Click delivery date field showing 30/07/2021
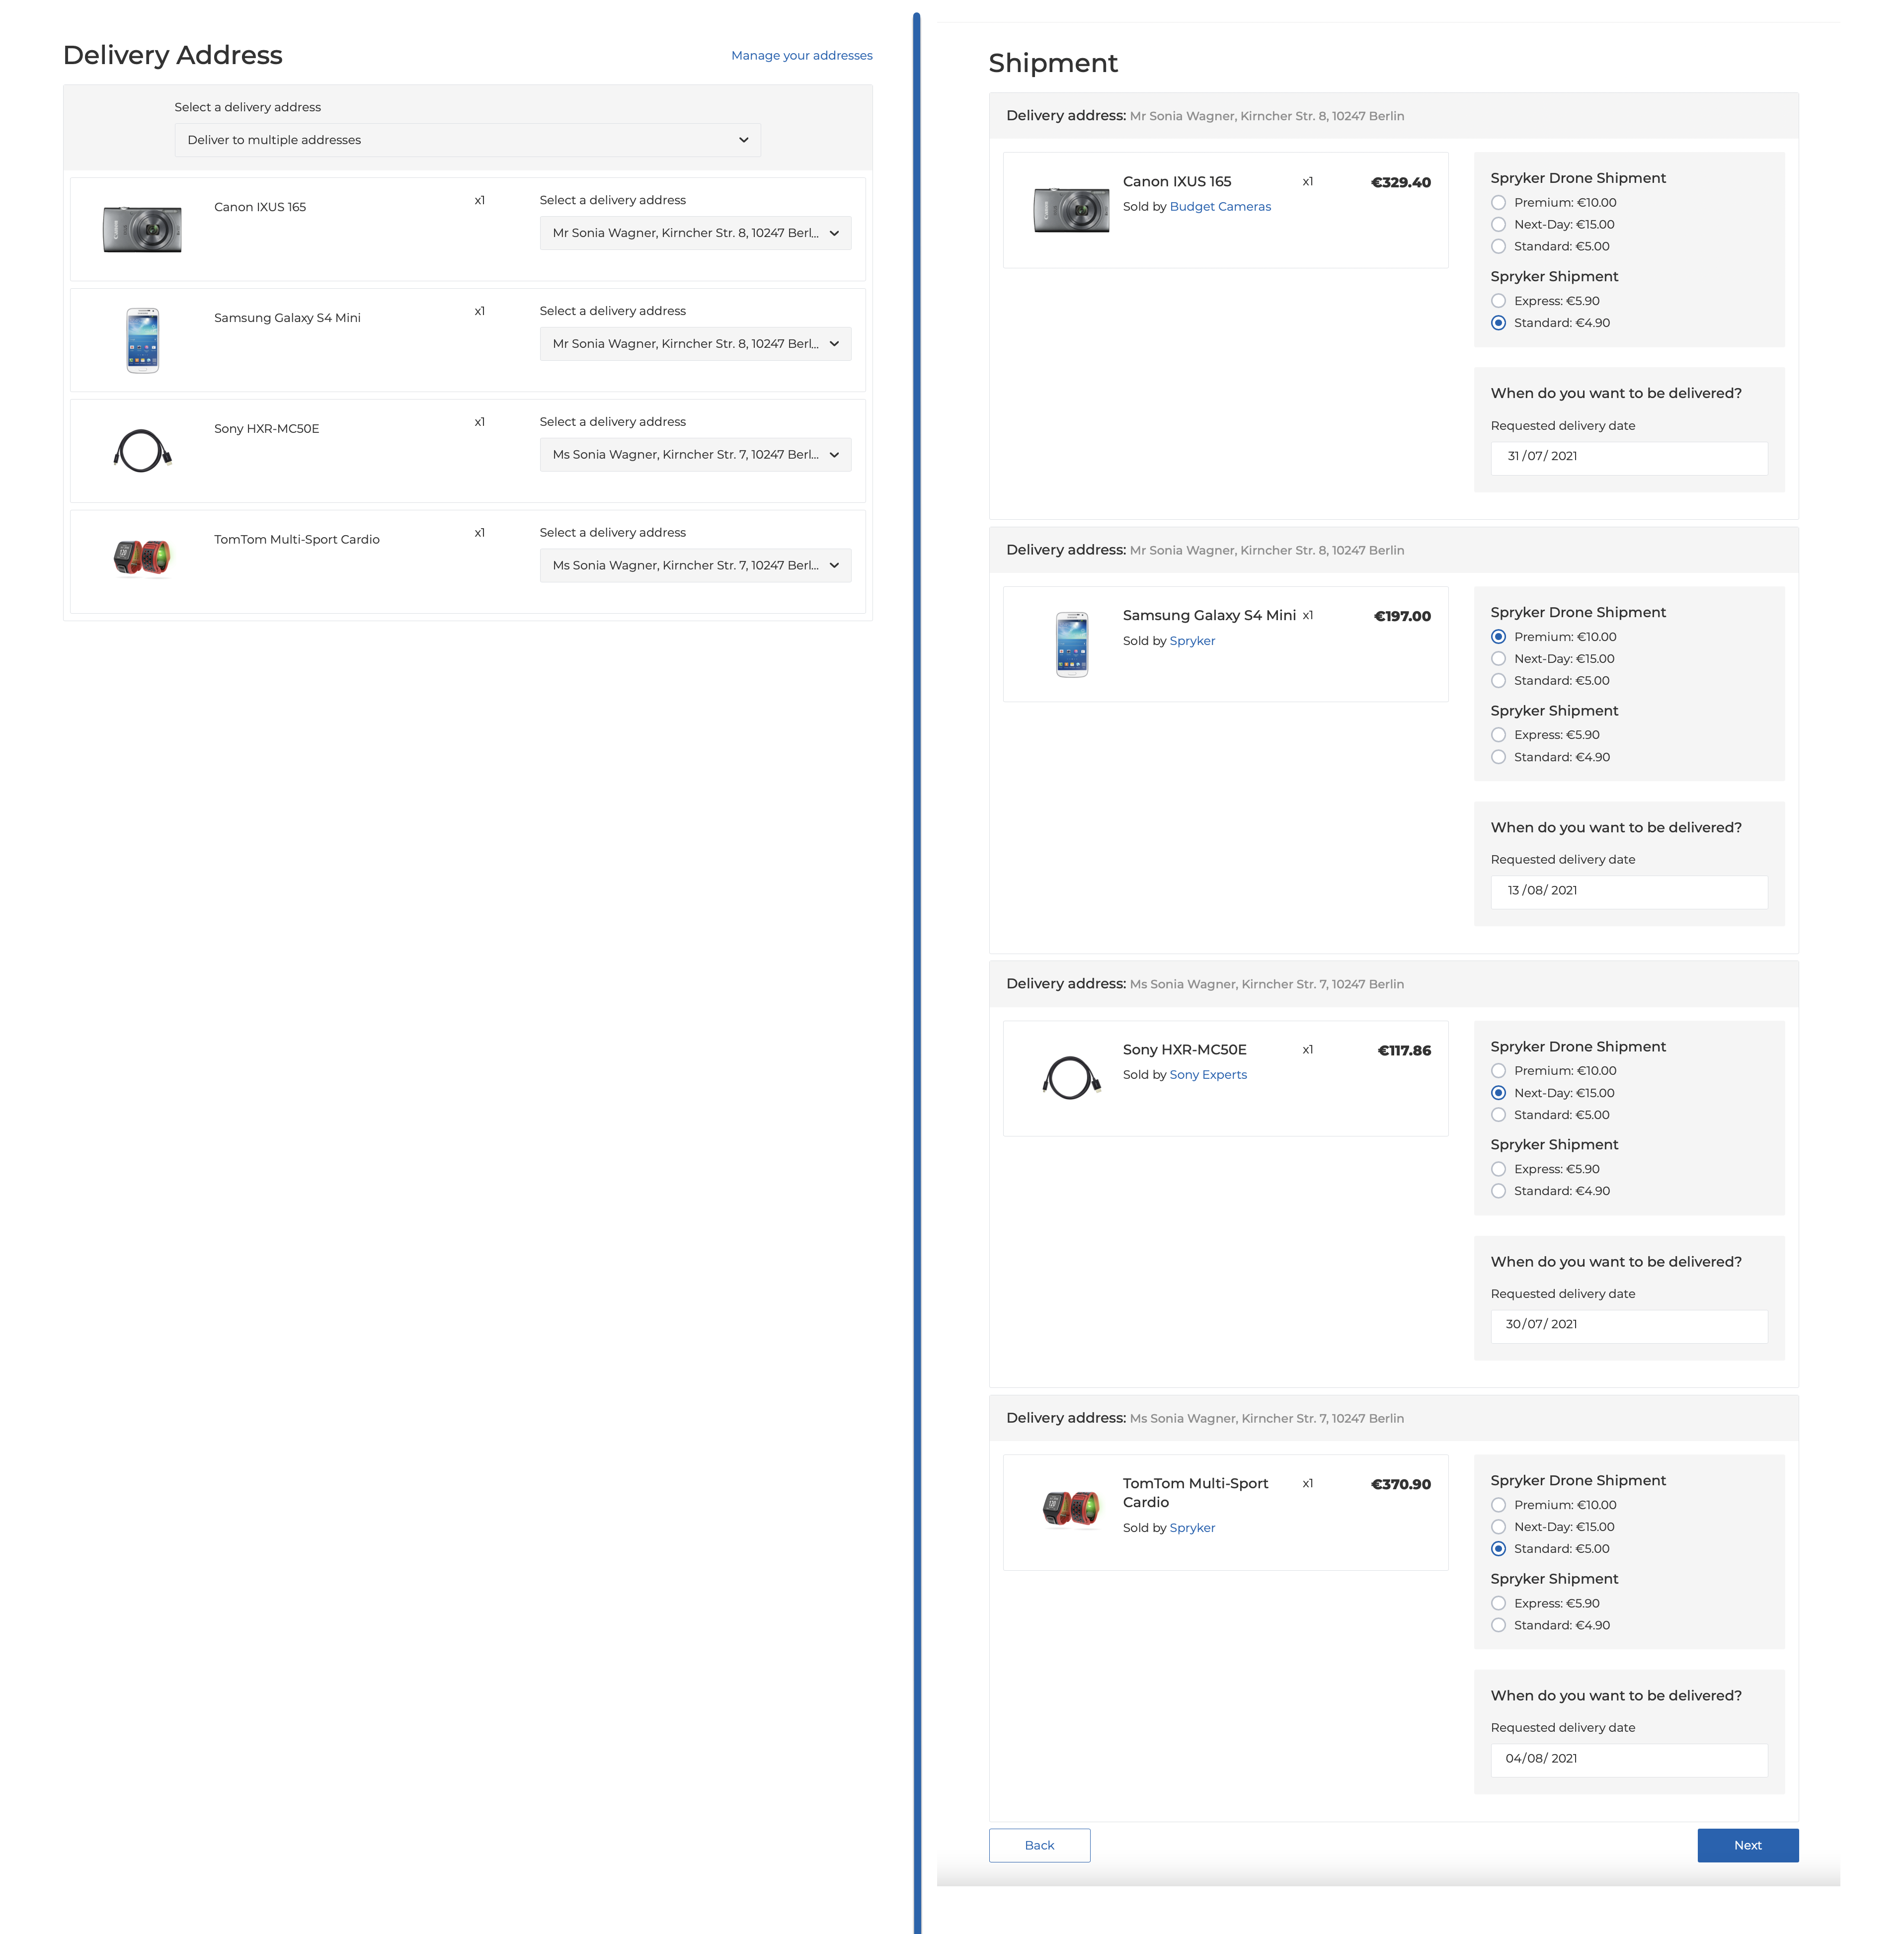The height and width of the screenshot is (1934, 1904). (x=1629, y=1326)
